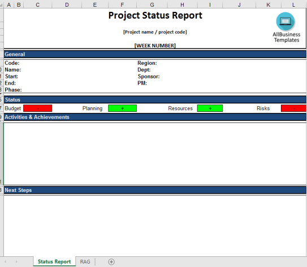This screenshot has width=307, height=267.
Task: Select column I header
Action: (x=210, y=5)
